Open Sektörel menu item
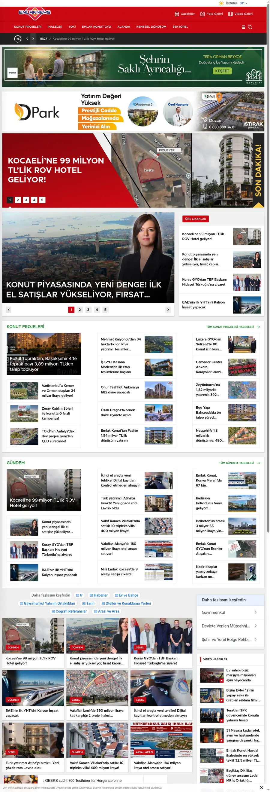 coord(180,27)
